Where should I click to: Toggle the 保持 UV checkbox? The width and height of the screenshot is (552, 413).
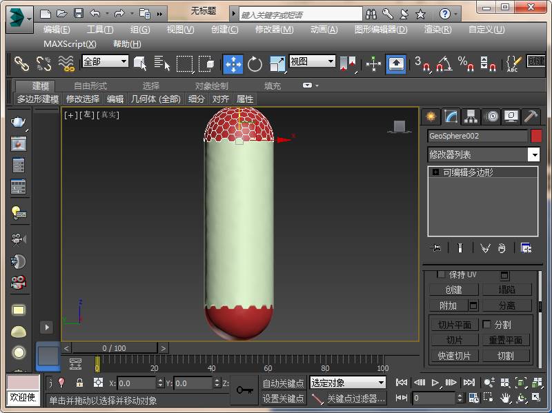click(x=441, y=274)
